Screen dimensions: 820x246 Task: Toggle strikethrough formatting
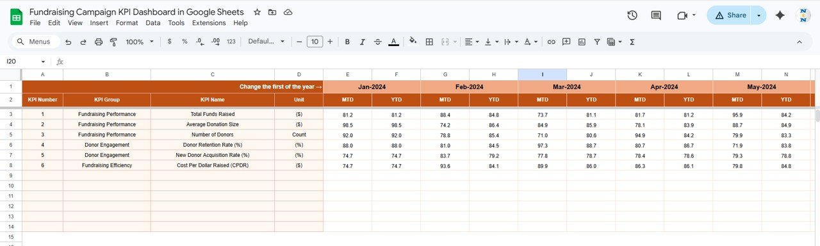click(x=378, y=42)
